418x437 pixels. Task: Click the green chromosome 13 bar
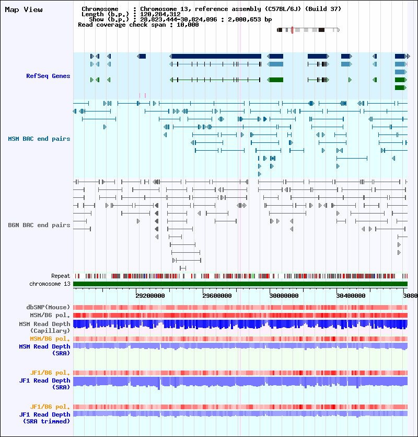(x=240, y=284)
